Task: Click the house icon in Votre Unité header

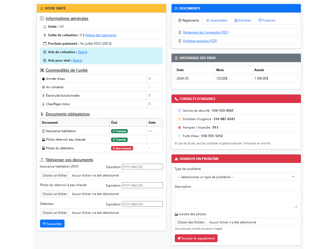Action: click(41, 8)
